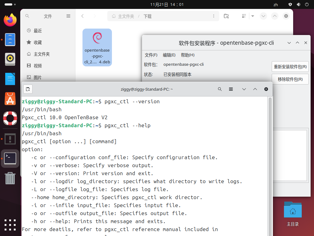Expand view options dropdown arrow

[253, 16]
